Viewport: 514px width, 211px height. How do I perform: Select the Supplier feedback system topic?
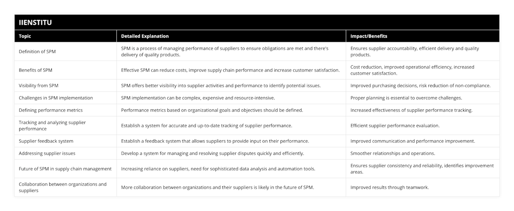coord(46,141)
